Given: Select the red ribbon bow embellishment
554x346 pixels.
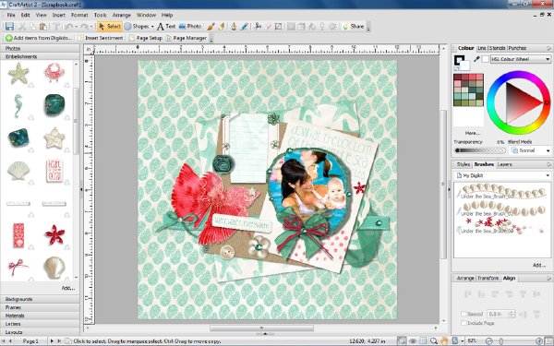Looking at the screenshot, I should click(17, 268).
